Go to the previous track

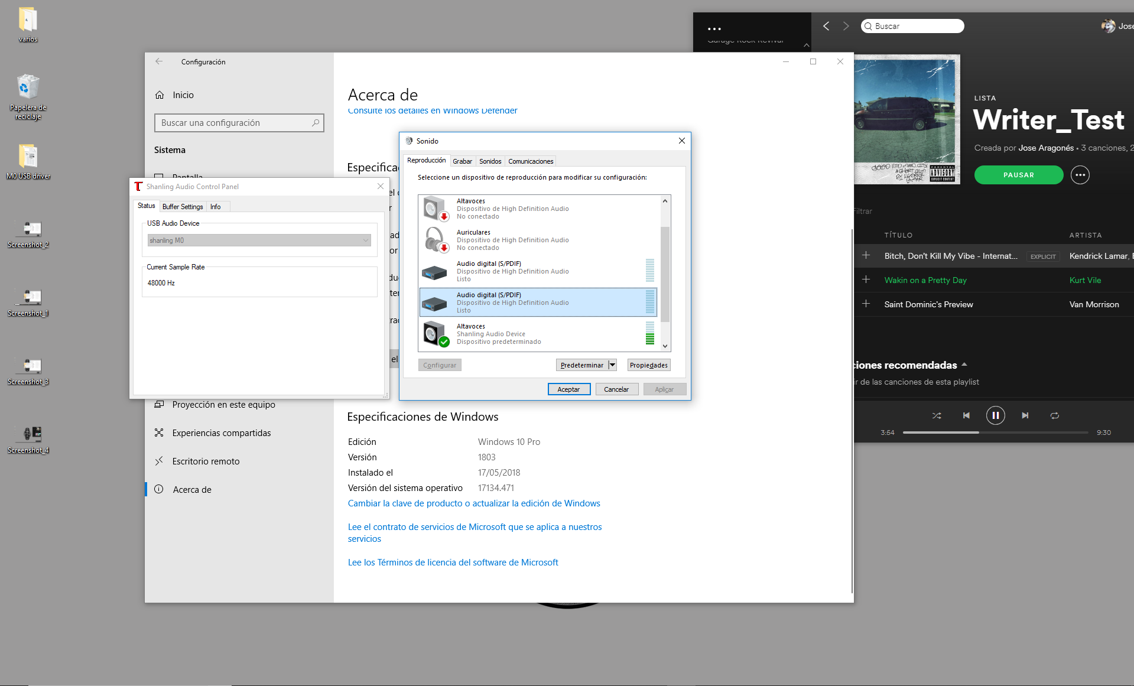click(x=966, y=416)
